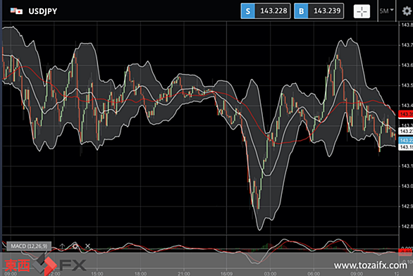Remove the MACD indicator with X

pos(87,246)
